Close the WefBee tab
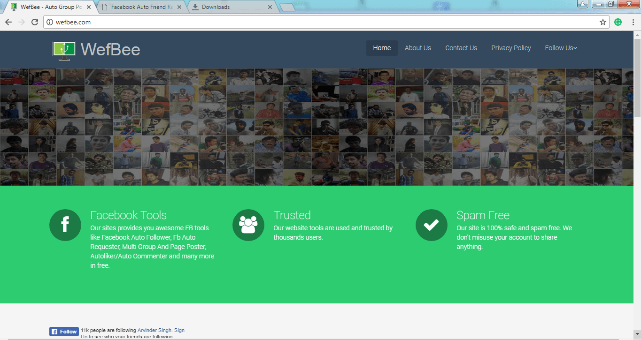Viewport: 641px width, 340px height. click(x=89, y=7)
